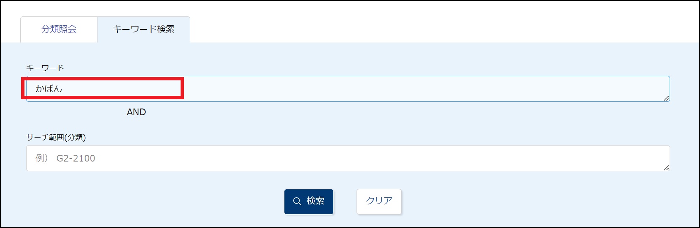Select the キーワード検索 tab

click(x=143, y=29)
